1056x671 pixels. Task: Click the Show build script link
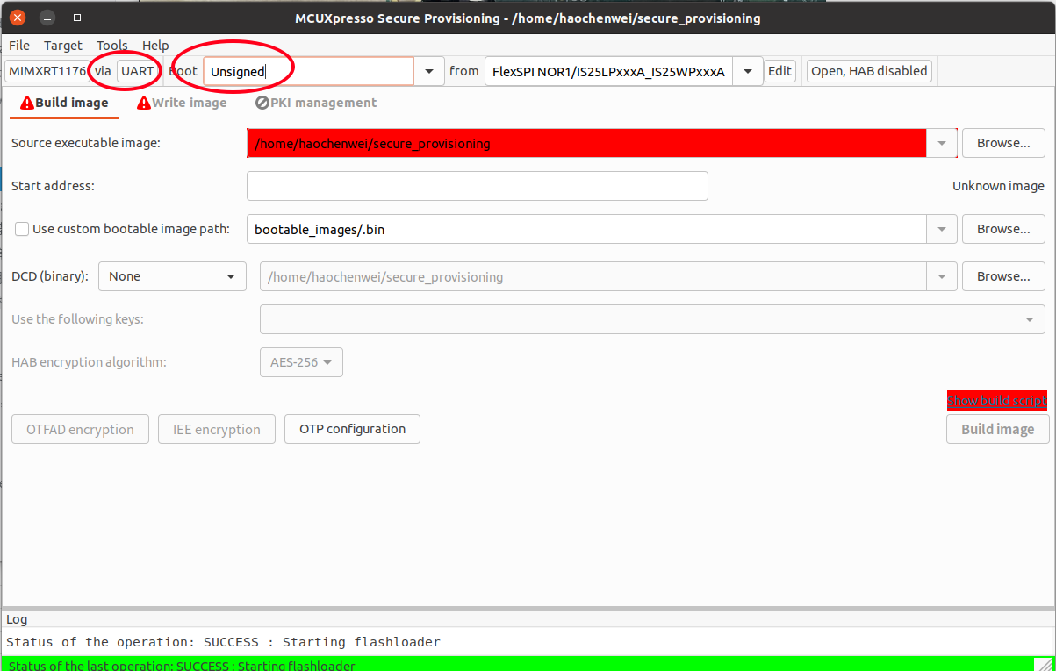(x=996, y=401)
